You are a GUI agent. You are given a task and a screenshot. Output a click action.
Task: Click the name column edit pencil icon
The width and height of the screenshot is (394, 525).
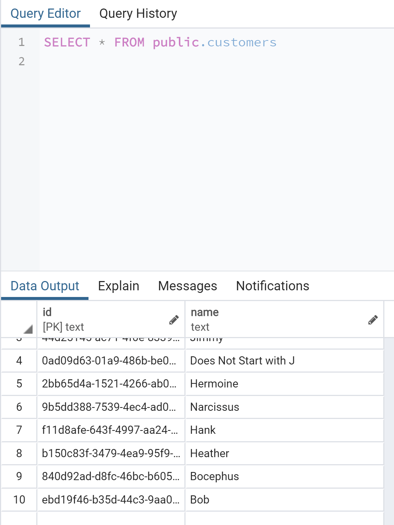[x=373, y=320]
